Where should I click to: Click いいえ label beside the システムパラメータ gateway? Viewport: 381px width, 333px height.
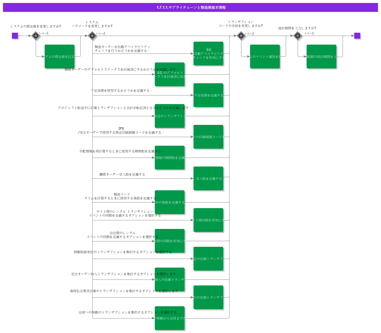[x=101, y=33]
